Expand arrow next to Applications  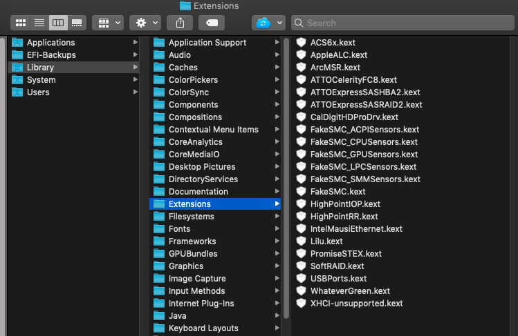(135, 42)
